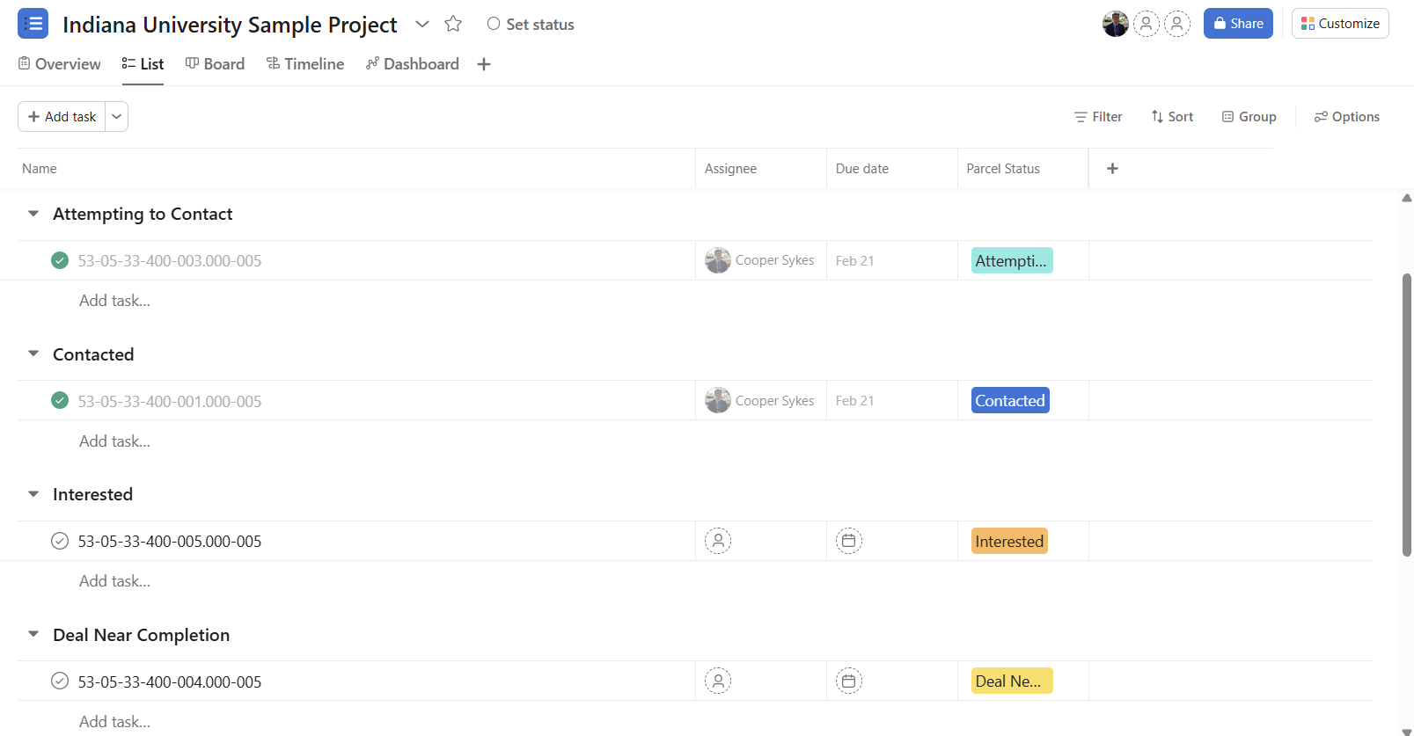
Task: Open task 53-05-33-400-003.000-005
Action: tap(170, 261)
